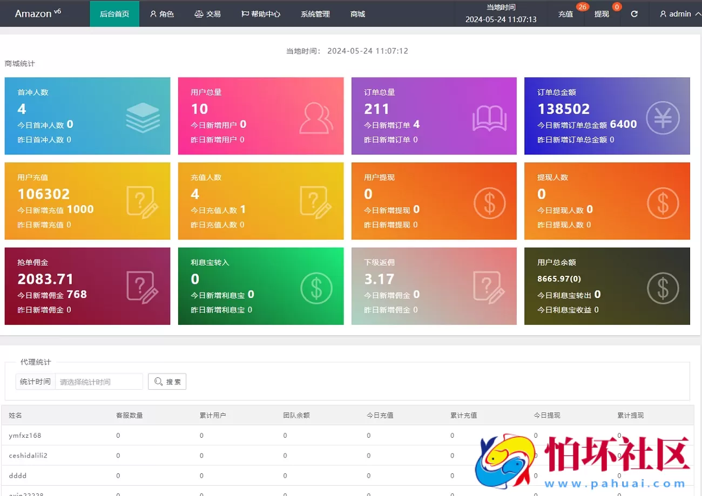Switch to the 后台首页 tab
This screenshot has height=496, width=702.
(114, 14)
